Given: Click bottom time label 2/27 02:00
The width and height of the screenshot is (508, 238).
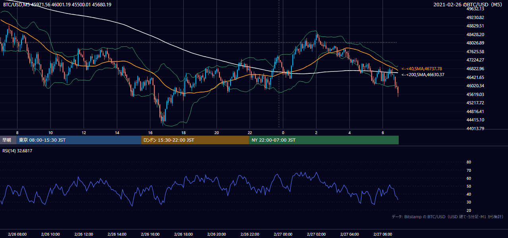Looking at the screenshot, I should 316,234.
